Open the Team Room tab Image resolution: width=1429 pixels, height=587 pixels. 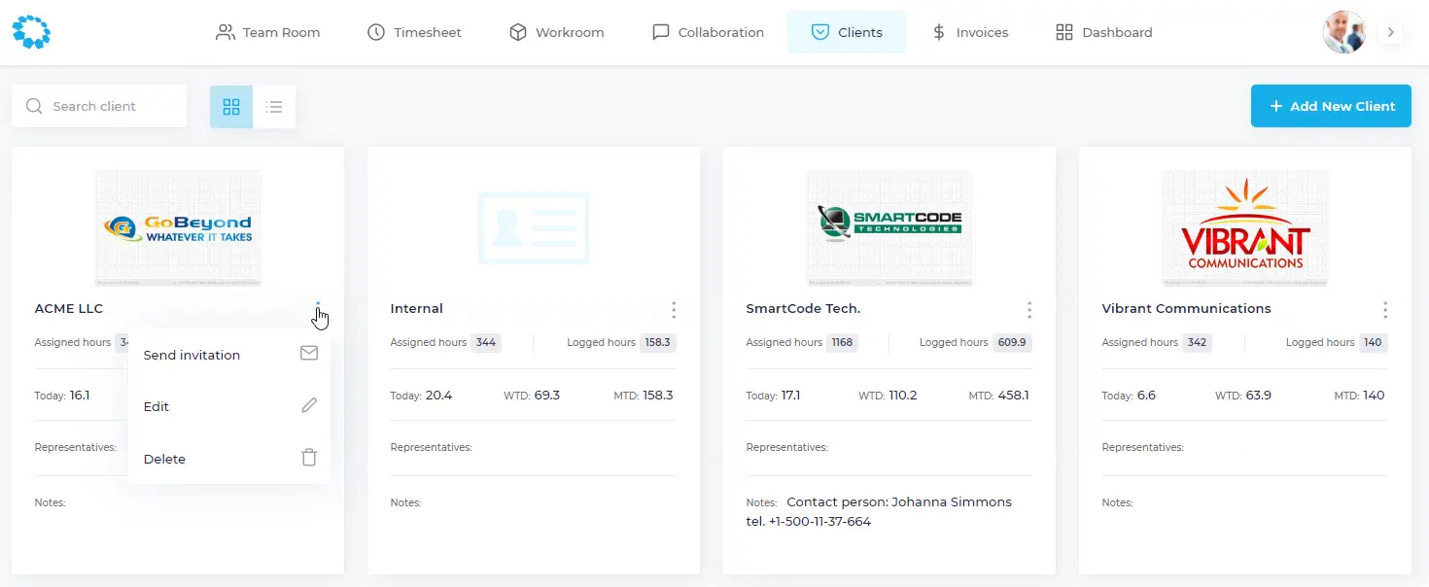267,32
